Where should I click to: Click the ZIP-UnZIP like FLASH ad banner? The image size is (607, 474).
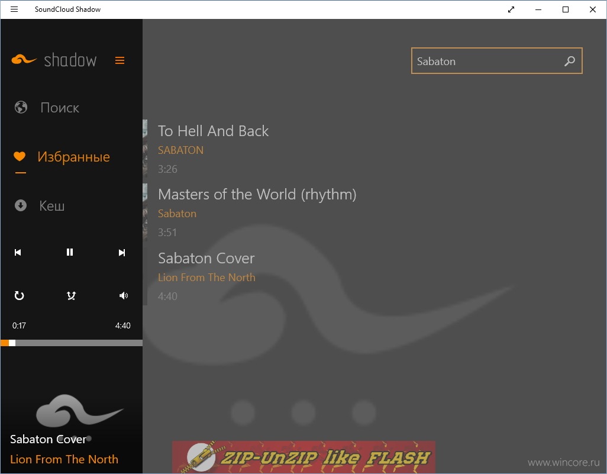click(x=303, y=457)
